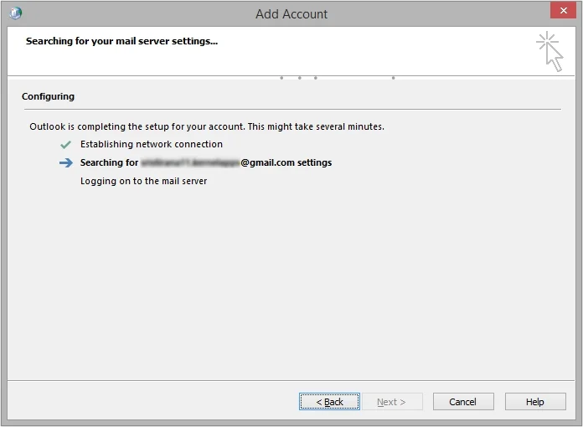This screenshot has width=583, height=427.
Task: Click the animated progress dots indicator
Action: [337, 78]
